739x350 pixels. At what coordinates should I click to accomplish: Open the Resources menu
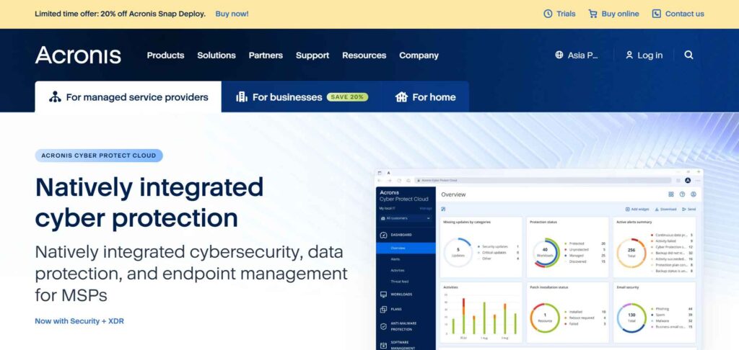[x=364, y=55]
